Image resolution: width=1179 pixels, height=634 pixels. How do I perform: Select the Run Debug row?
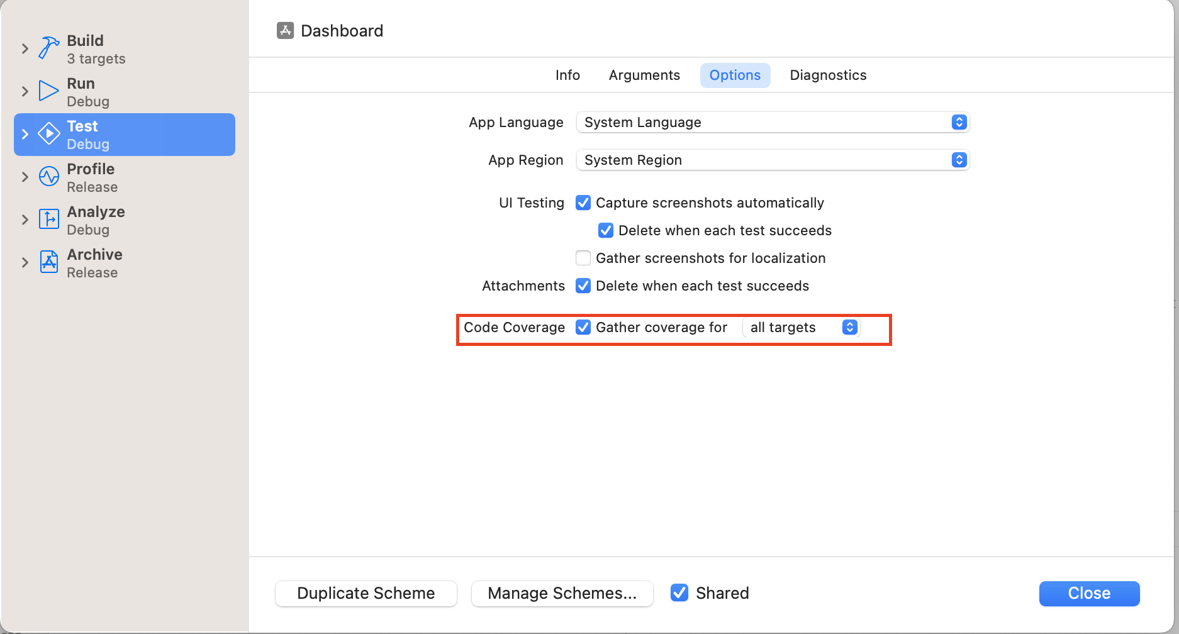pos(125,92)
